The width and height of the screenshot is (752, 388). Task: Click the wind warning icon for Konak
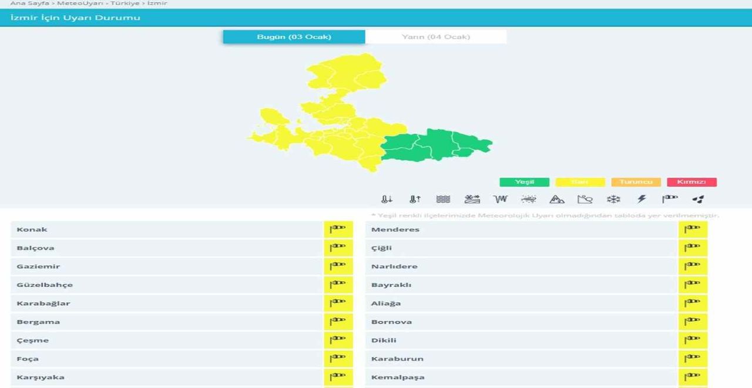coord(338,230)
